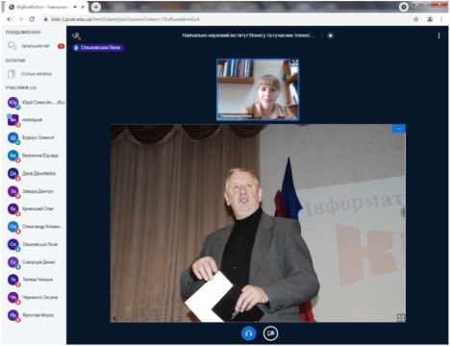The height and width of the screenshot is (346, 450).
Task: Select the first participant Юрій in the user list
Action: click(x=36, y=103)
